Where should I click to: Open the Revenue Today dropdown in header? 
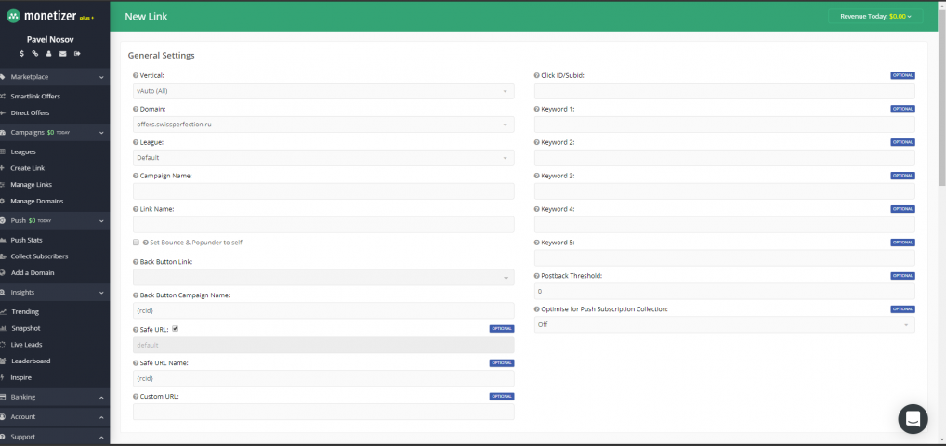coord(875,16)
